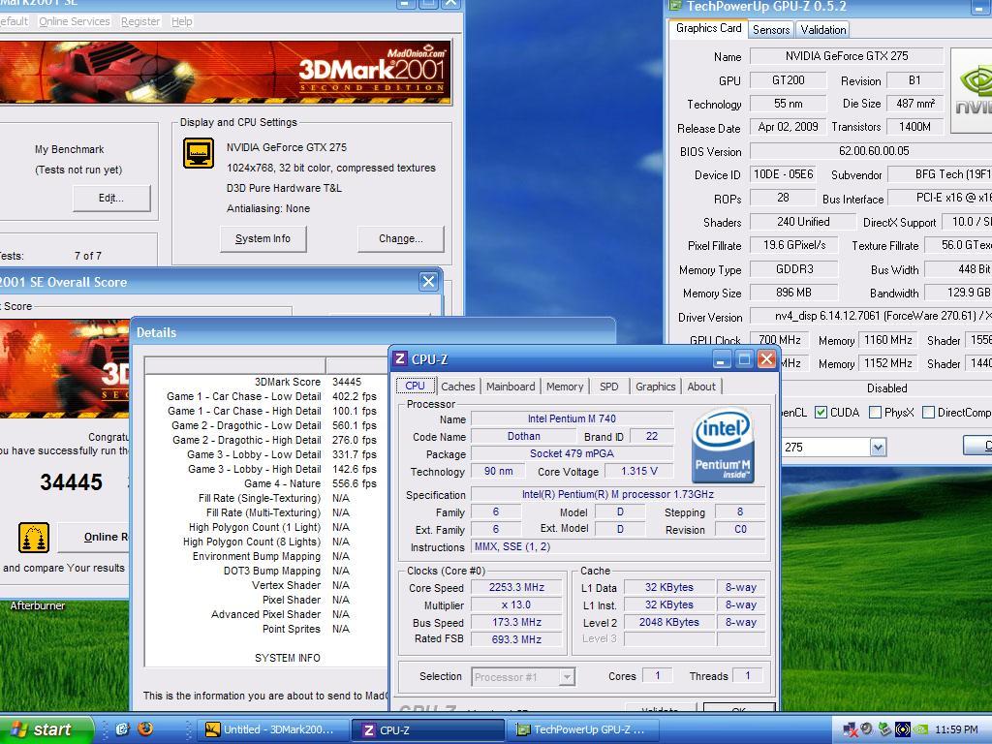Select the Graphics Card tab in GPU-Z
This screenshot has width=992, height=744.
[x=708, y=28]
